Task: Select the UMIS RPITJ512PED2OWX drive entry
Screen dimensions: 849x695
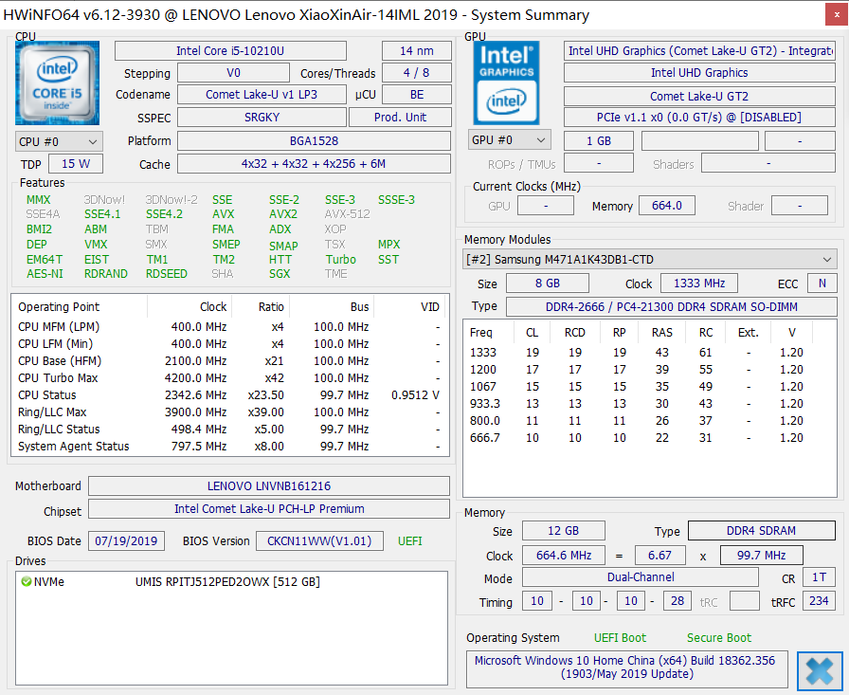Action: click(x=227, y=581)
